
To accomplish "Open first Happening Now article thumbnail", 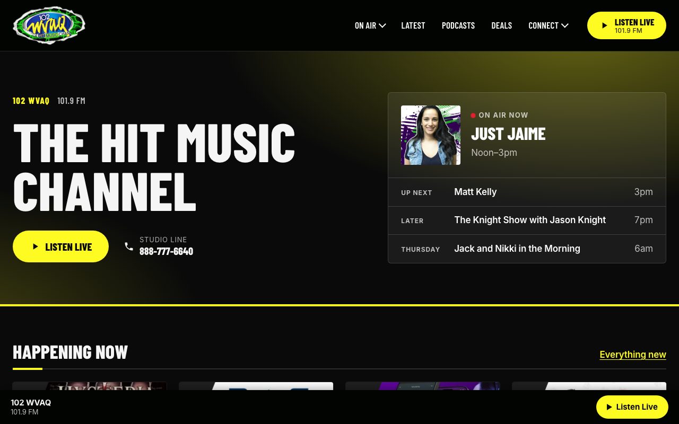I will pyautogui.click(x=90, y=386).
